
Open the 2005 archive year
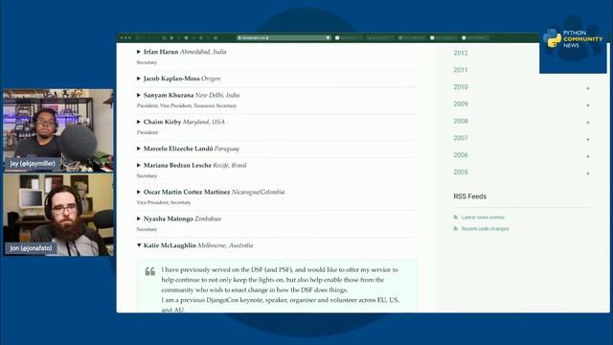coord(461,172)
